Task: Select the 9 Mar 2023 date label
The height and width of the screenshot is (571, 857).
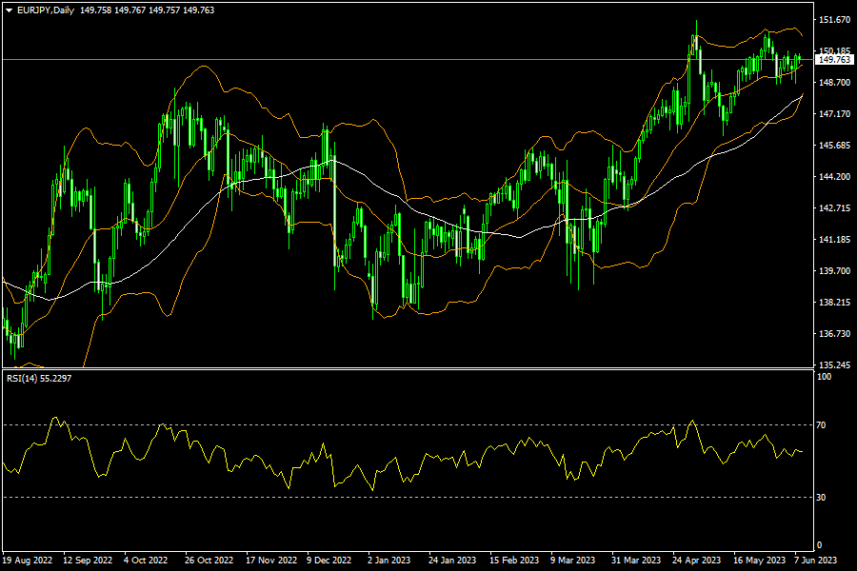Action: [573, 561]
